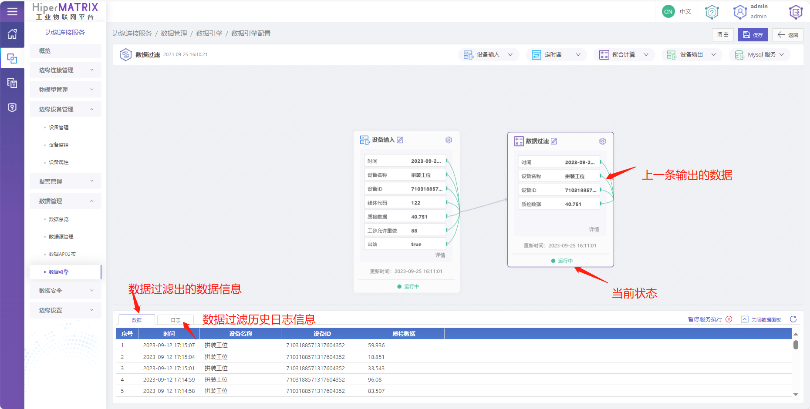Open the 设备输出 dropdown
The height and width of the screenshot is (409, 810).
(692, 55)
